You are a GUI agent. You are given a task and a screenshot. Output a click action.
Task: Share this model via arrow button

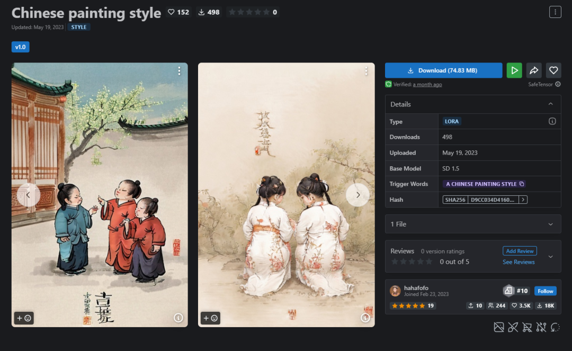(534, 70)
